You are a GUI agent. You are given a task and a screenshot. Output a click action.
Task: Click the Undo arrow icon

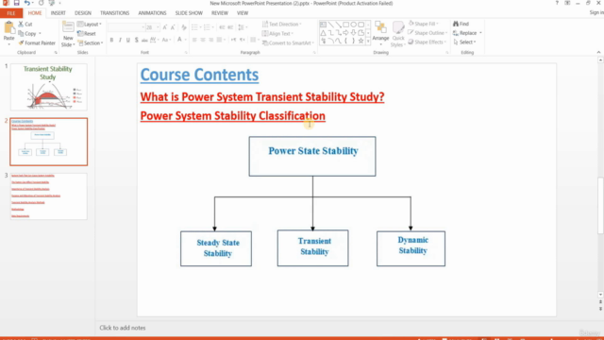(27, 3)
